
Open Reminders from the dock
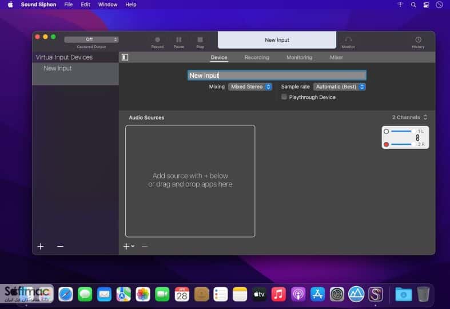tap(221, 294)
